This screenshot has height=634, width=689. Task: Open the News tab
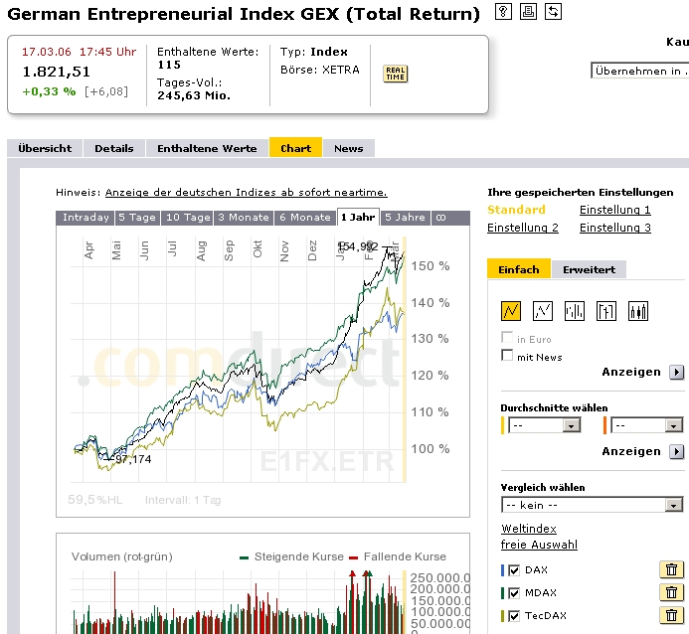pos(349,148)
